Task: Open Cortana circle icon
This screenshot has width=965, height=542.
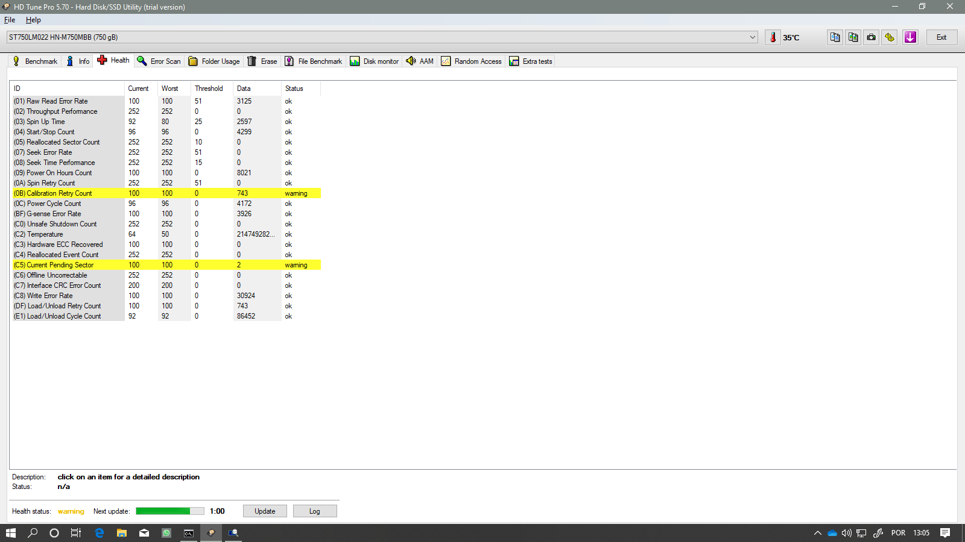Action: point(54,533)
